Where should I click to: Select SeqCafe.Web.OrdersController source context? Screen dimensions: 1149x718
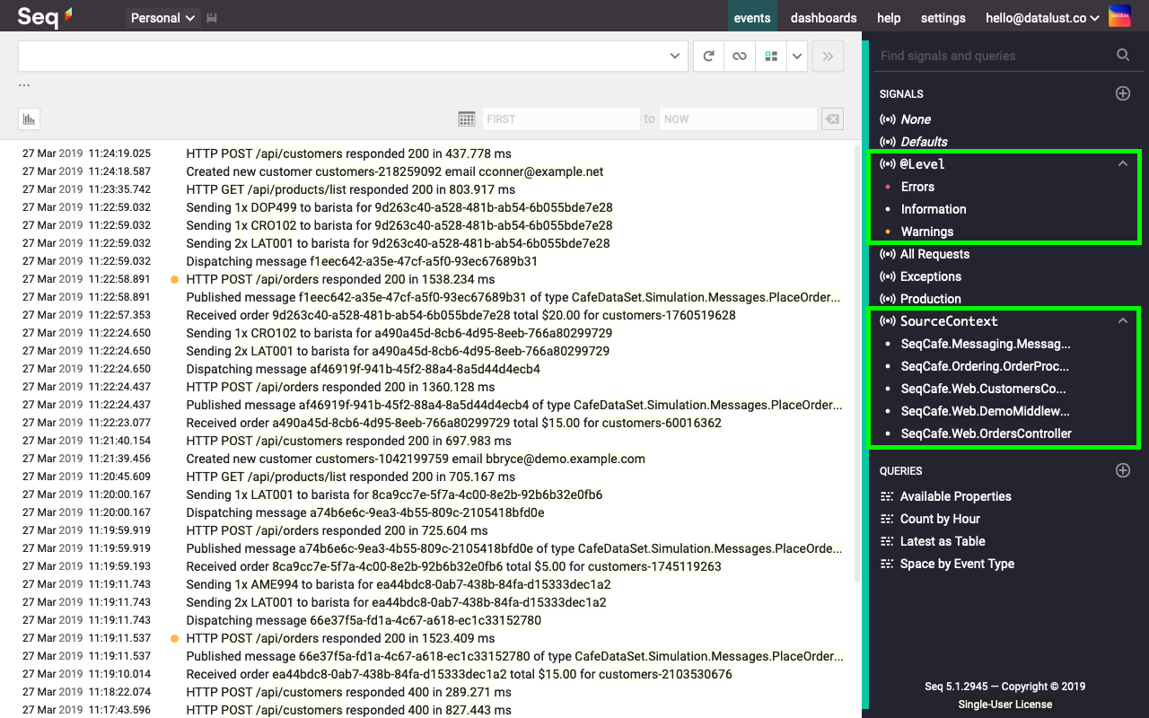click(x=987, y=433)
